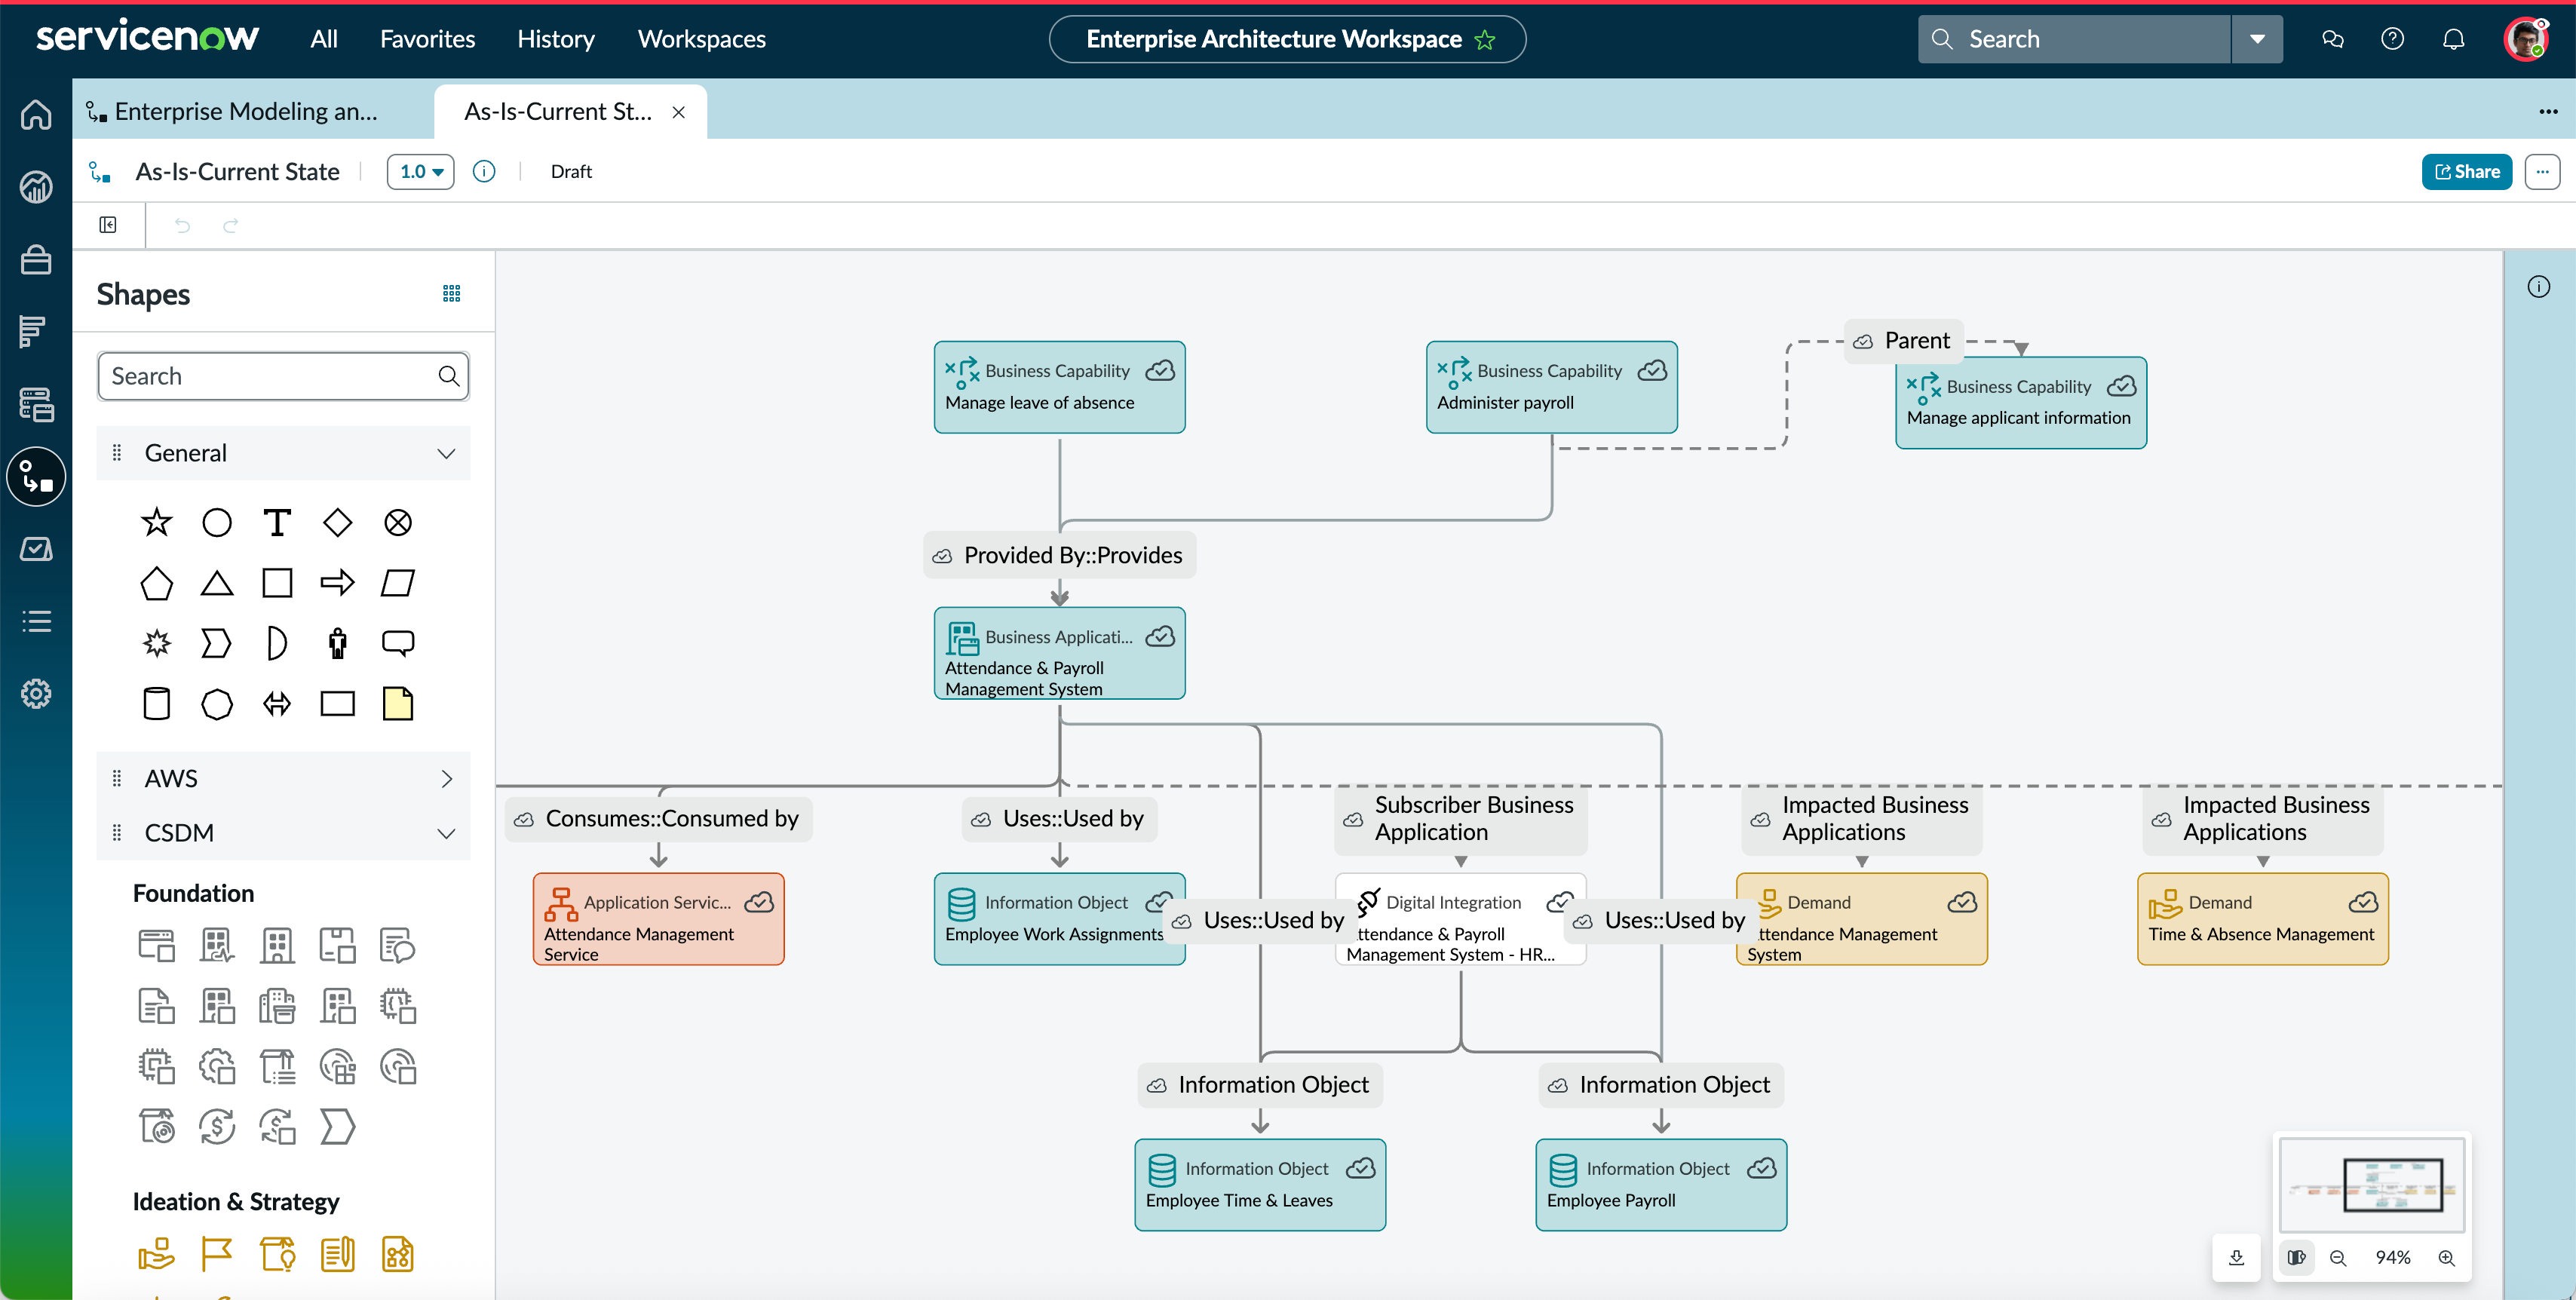Open the Favorites menu link
This screenshot has height=1300, width=2576.
pos(427,39)
